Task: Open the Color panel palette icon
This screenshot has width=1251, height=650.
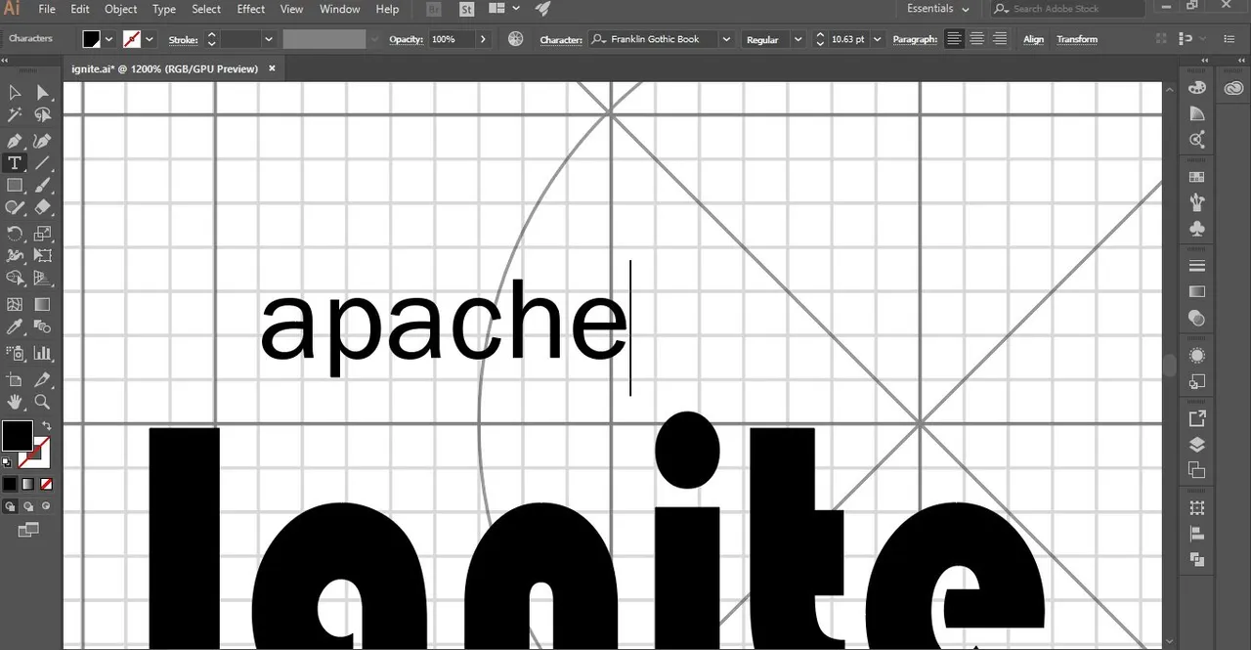Action: (1196, 87)
